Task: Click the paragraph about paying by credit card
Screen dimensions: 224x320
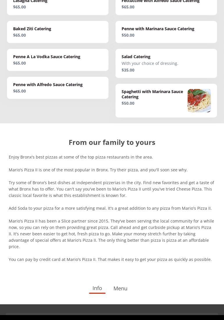Action: click(x=110, y=259)
